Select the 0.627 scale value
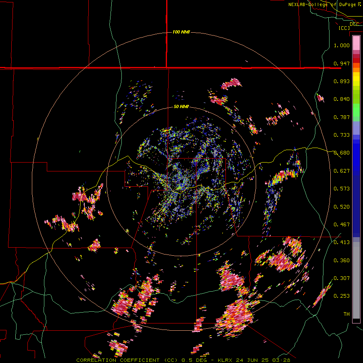The width and height of the screenshot is (363, 363). 342,171
